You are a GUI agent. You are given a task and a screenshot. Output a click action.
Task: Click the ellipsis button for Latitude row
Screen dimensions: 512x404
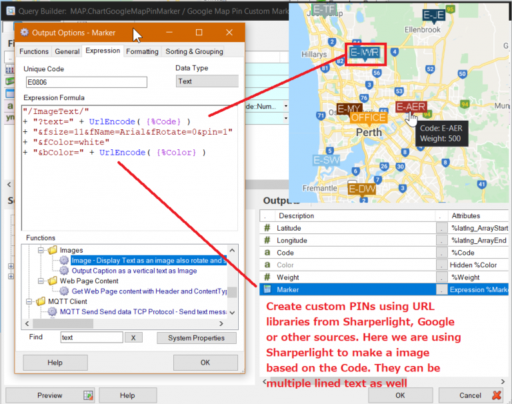point(441,228)
